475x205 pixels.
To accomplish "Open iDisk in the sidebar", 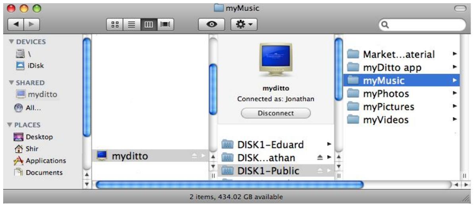I will 30,66.
